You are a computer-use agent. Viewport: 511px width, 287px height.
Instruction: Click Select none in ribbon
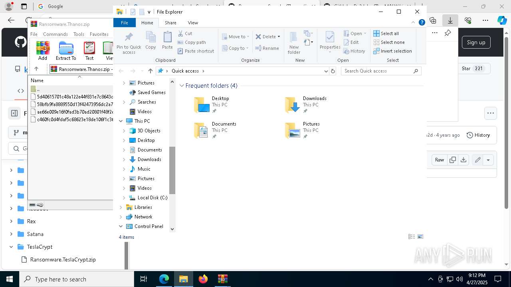(x=389, y=42)
